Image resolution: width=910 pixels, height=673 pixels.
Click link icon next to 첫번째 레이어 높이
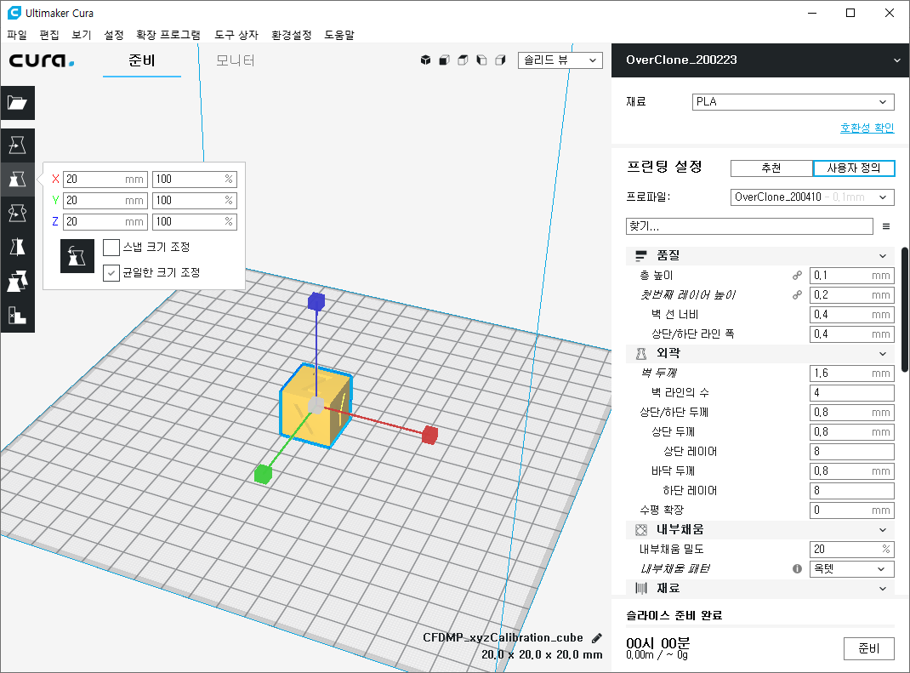pos(798,295)
